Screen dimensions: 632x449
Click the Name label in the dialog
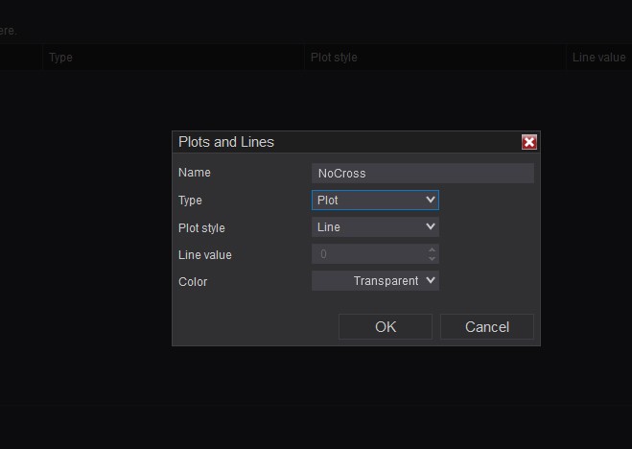195,173
